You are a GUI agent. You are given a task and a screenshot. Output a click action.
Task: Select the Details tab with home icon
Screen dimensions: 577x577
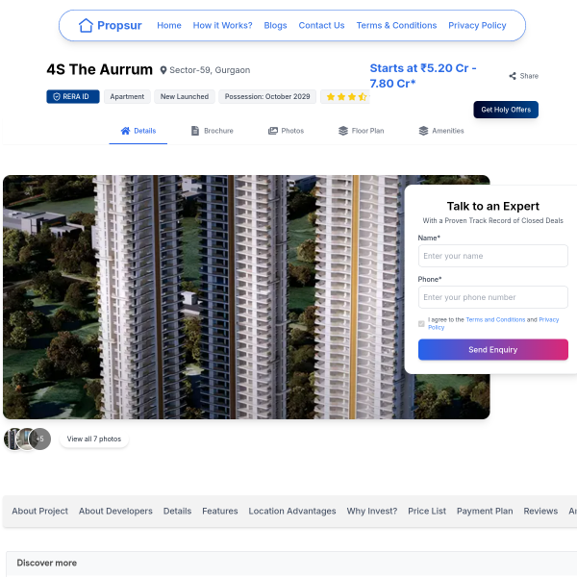pos(138,131)
